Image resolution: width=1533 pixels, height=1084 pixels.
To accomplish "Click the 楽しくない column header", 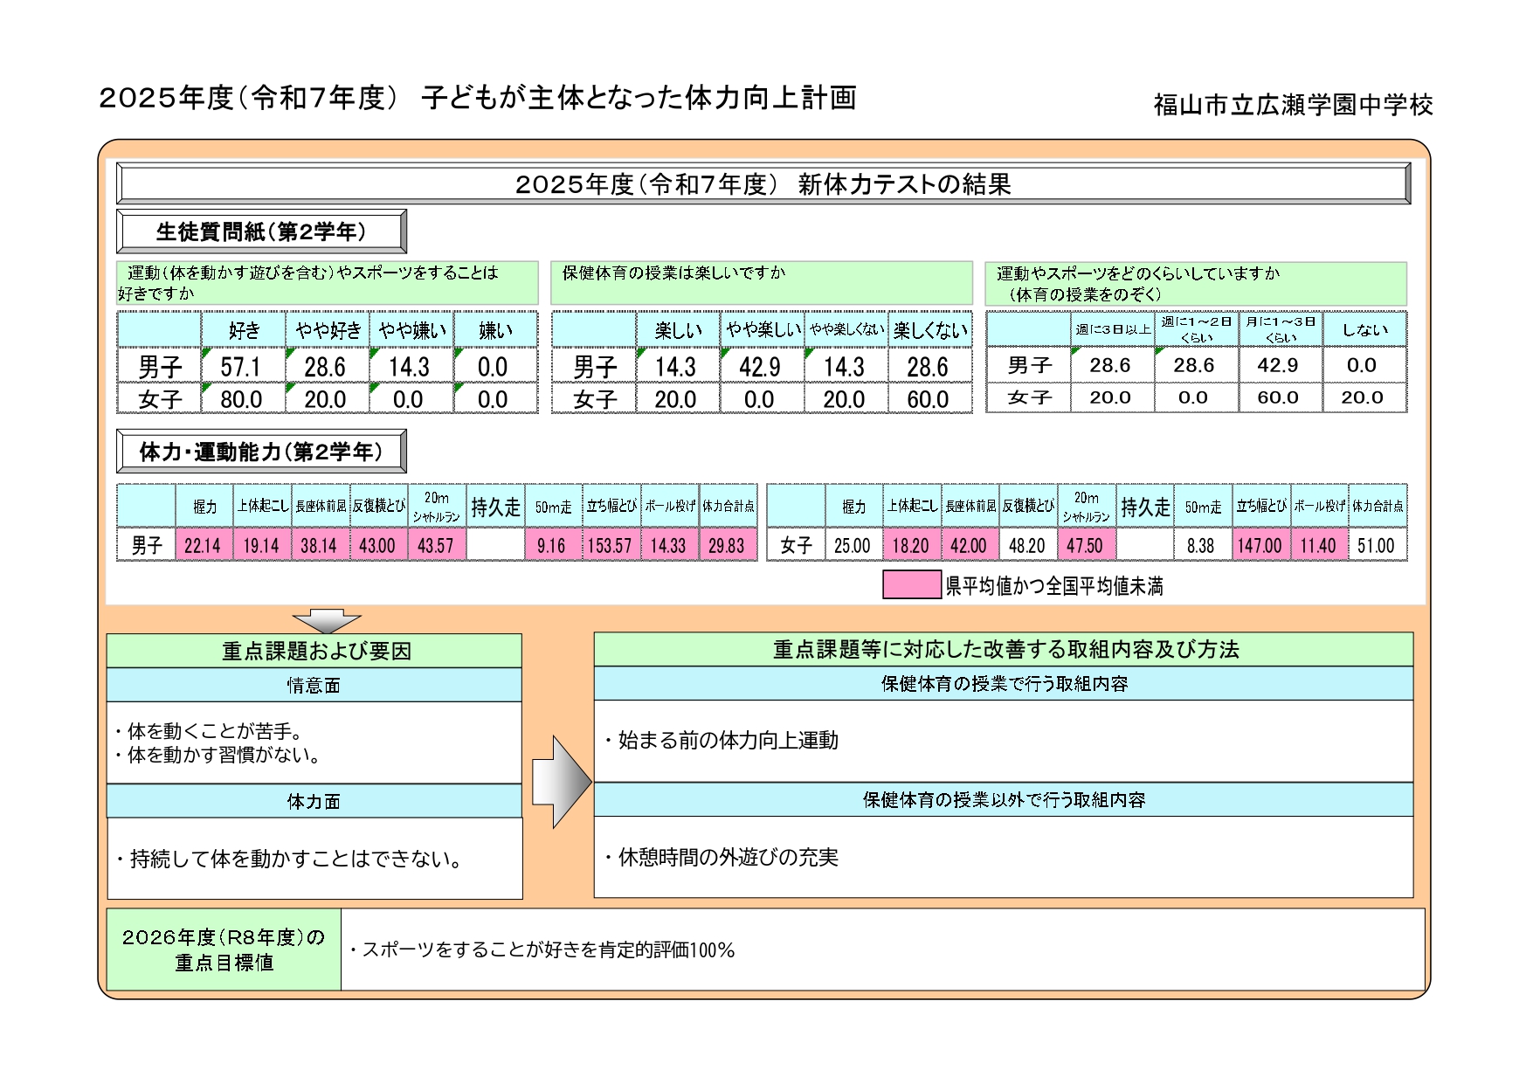I will (x=929, y=330).
